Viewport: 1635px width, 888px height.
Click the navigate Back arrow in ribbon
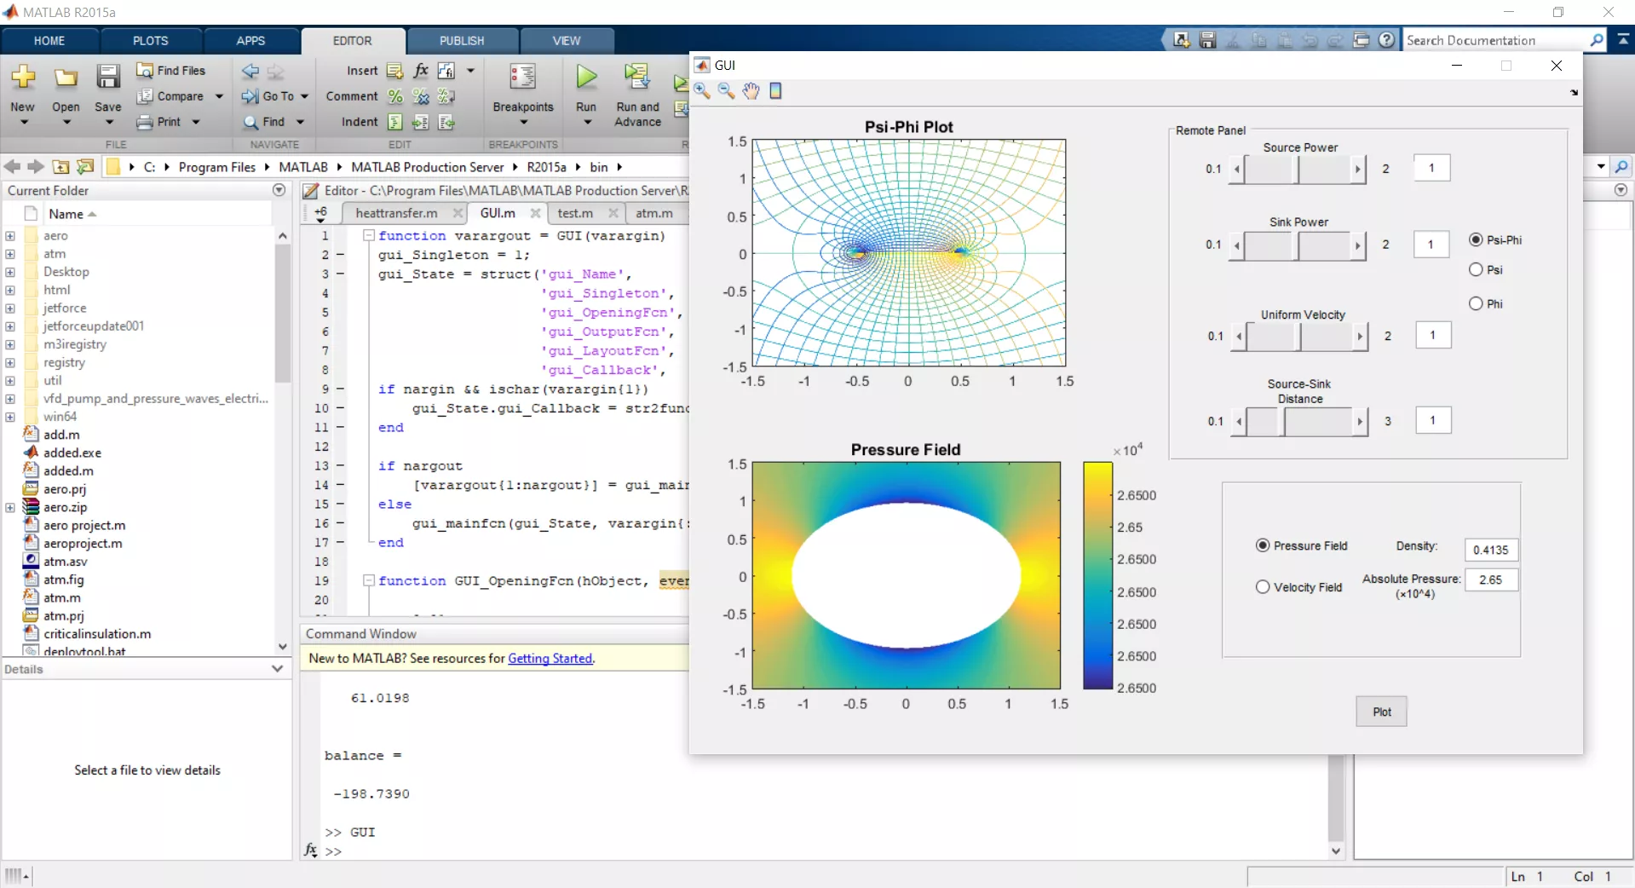[250, 71]
